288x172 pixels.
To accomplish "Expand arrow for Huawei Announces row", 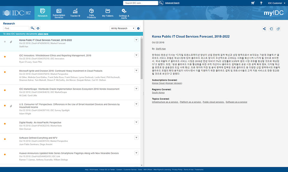I will point(136,153).
